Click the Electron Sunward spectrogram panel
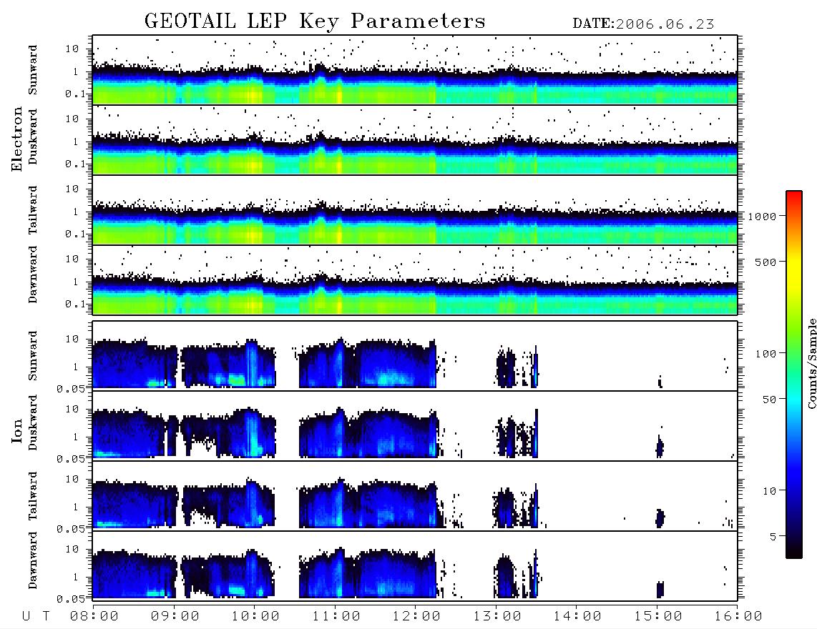Viewport: 817px width, 629px height. point(415,70)
